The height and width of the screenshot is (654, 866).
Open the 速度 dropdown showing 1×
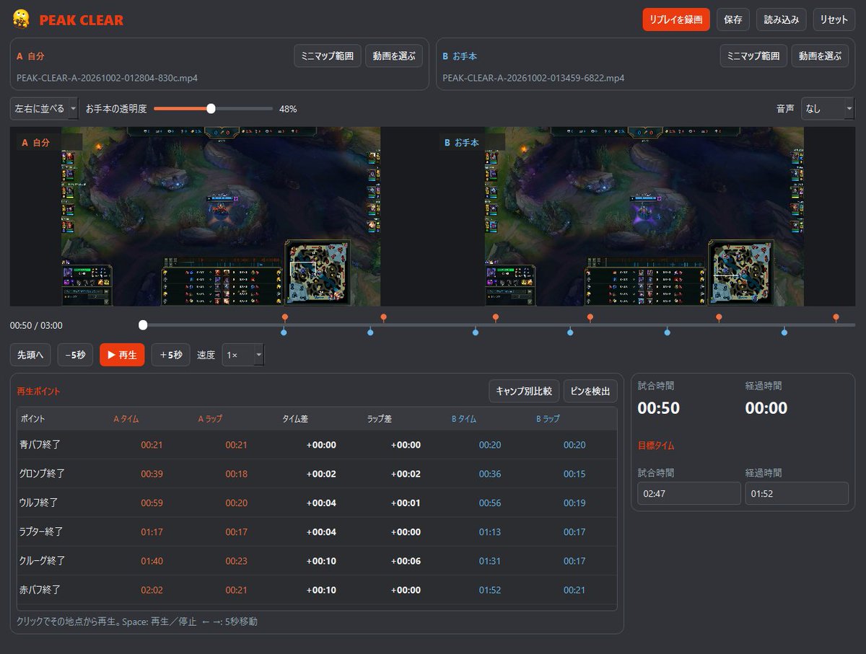pyautogui.click(x=243, y=355)
